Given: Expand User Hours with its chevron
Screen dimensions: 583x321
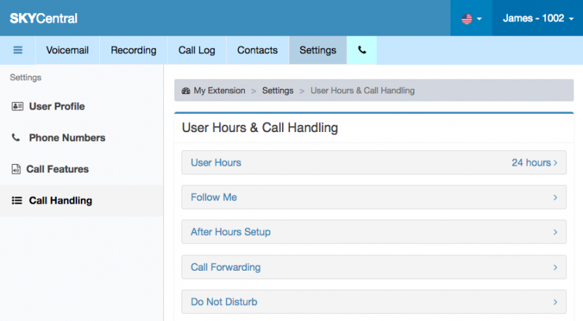Looking at the screenshot, I should [555, 163].
